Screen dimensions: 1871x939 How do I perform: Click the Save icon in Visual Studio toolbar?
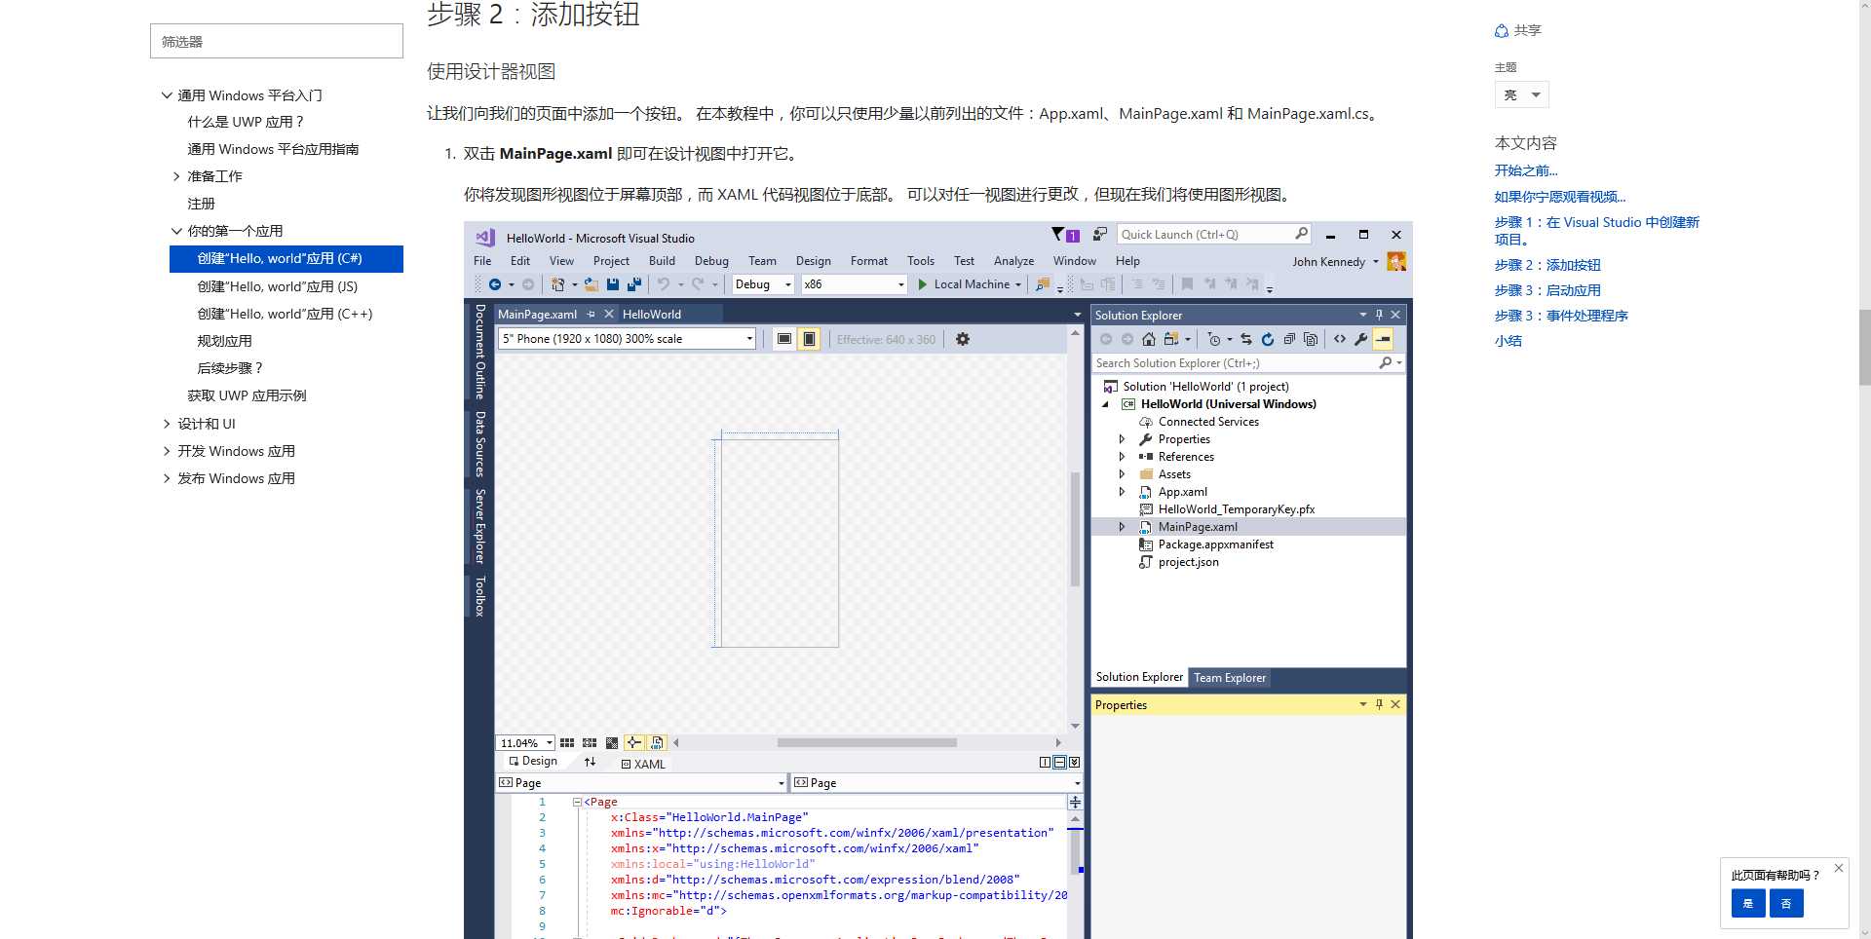click(613, 284)
